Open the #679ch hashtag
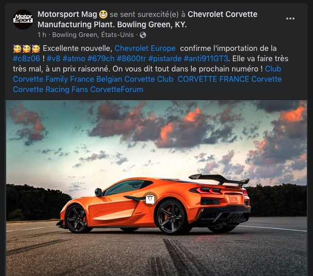 tap(101, 59)
